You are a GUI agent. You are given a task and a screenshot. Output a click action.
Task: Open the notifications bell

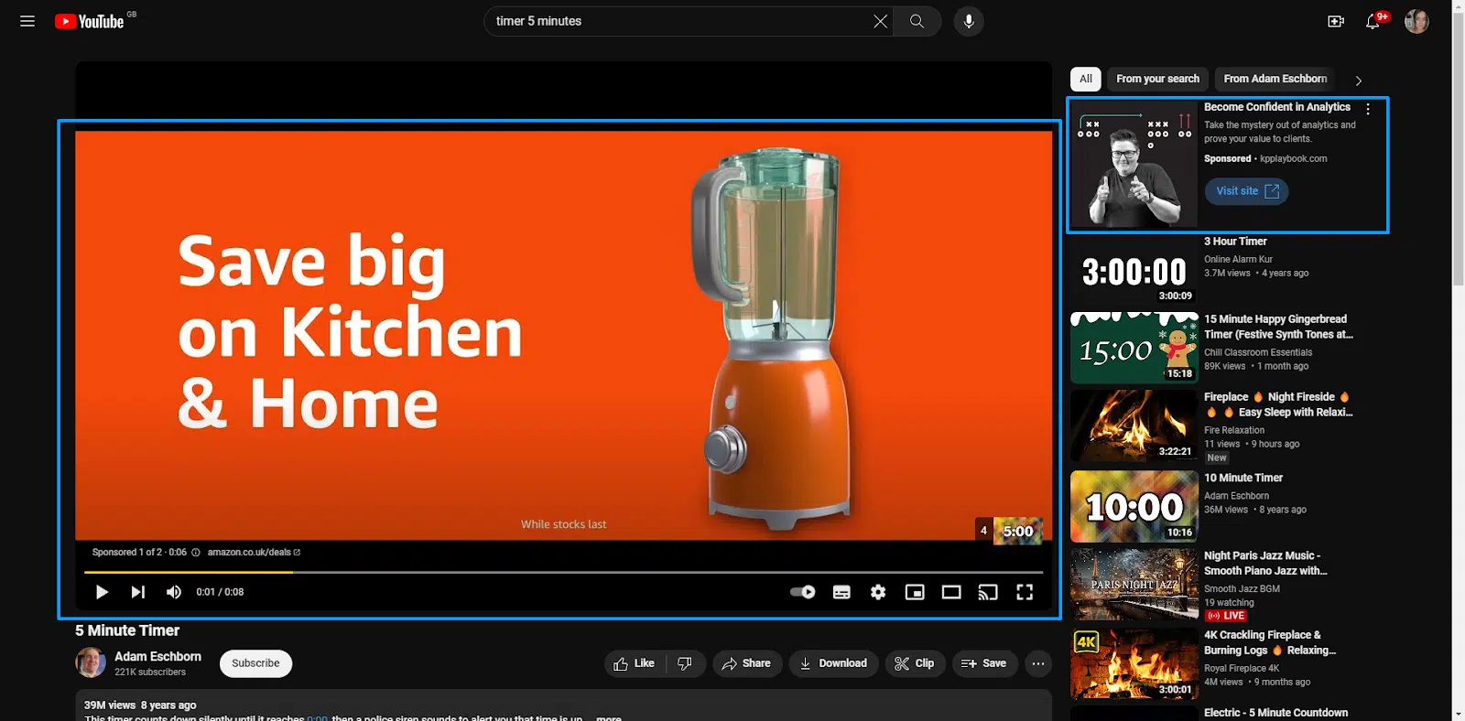[x=1373, y=21]
